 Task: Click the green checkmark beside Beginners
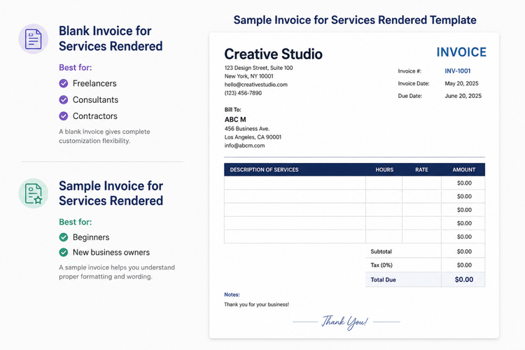click(x=64, y=237)
